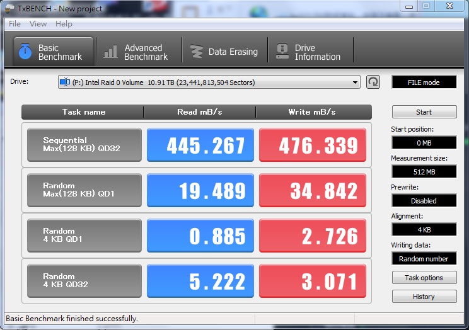
Task: Open the File menu
Action: point(14,24)
